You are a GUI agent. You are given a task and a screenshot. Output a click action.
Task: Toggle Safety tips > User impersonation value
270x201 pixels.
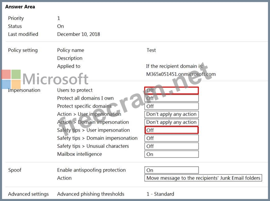click(171, 130)
